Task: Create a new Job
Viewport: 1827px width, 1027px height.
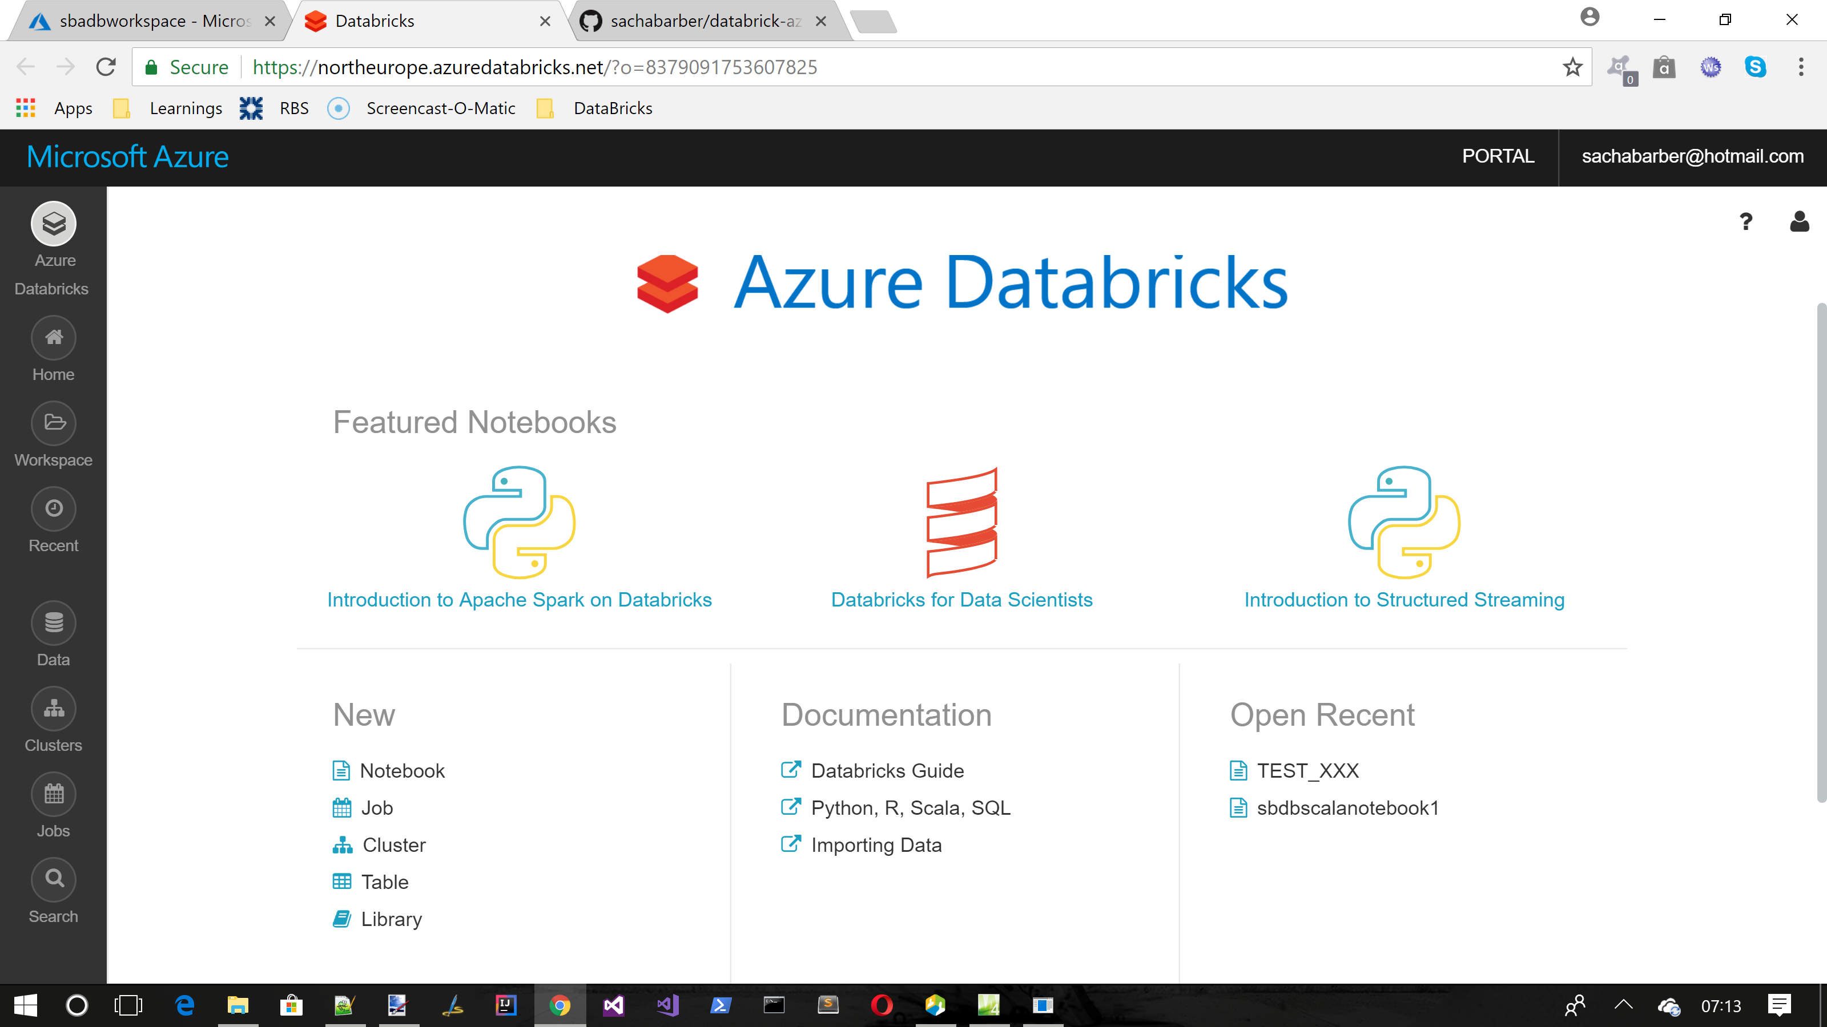Action: point(363,807)
